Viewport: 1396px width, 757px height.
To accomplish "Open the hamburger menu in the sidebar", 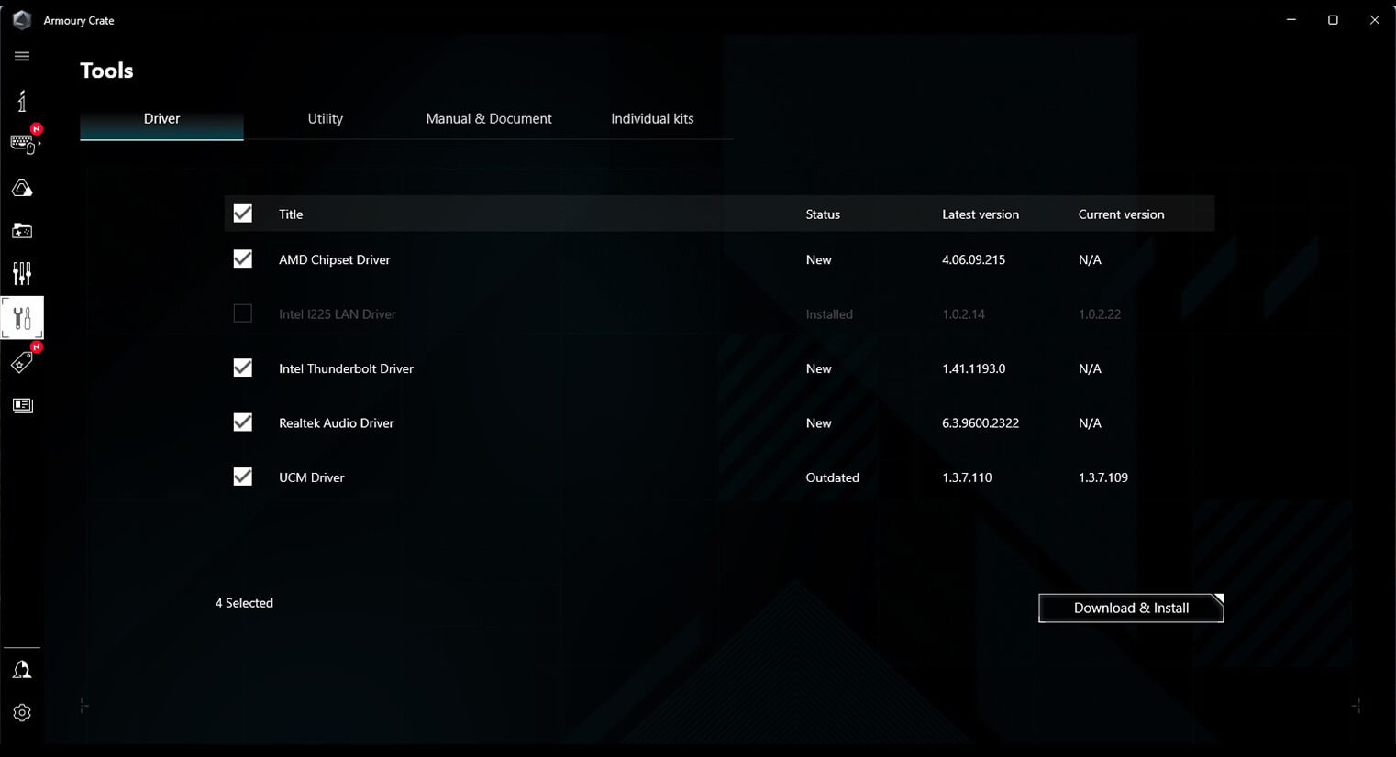I will click(22, 57).
